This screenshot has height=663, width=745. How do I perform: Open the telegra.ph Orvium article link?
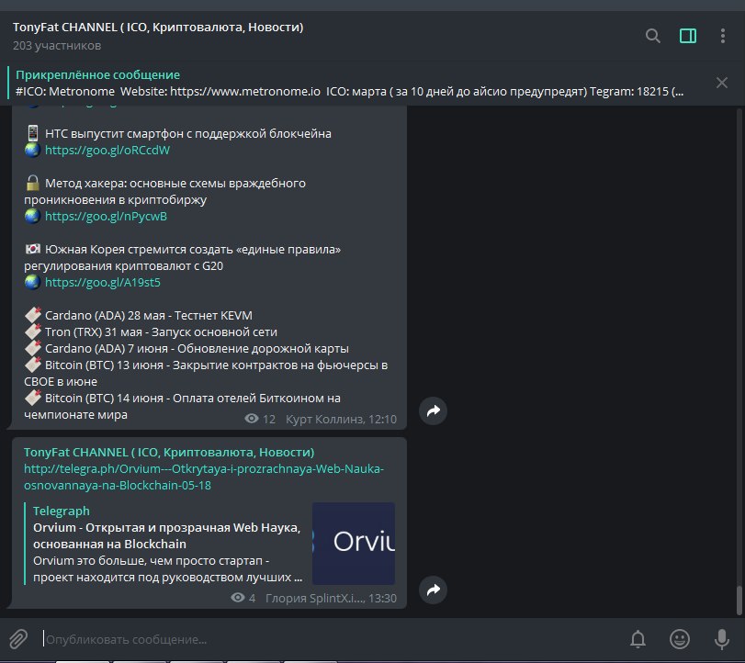[x=204, y=477]
